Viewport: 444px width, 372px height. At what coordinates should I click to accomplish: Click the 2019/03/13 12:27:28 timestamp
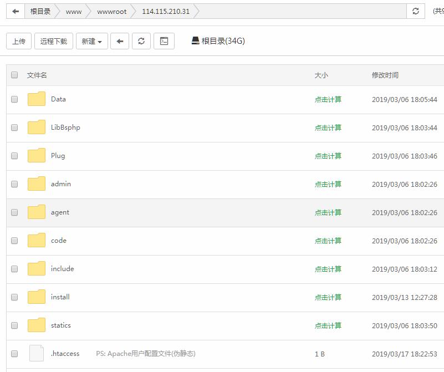pos(404,297)
